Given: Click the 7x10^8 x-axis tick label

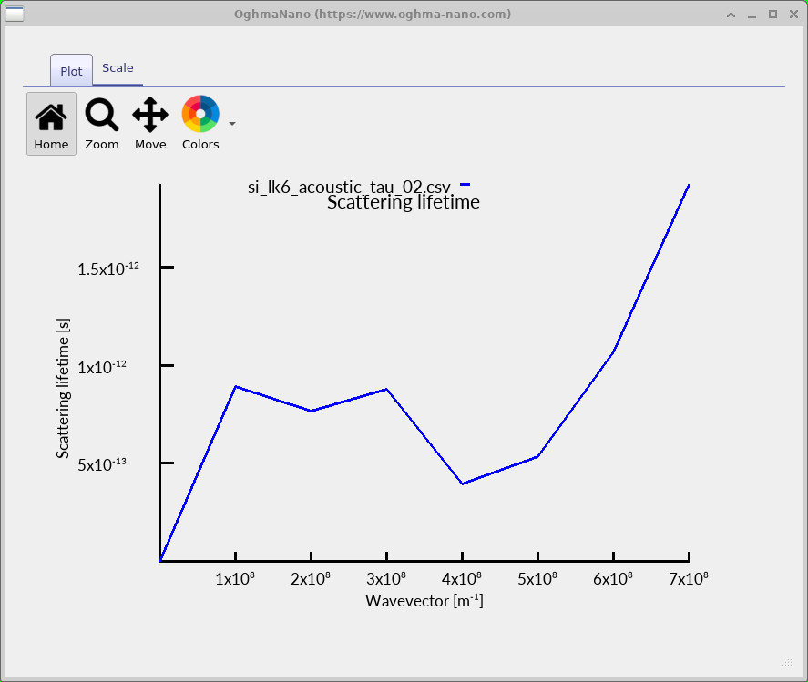Looking at the screenshot, I should pos(689,578).
